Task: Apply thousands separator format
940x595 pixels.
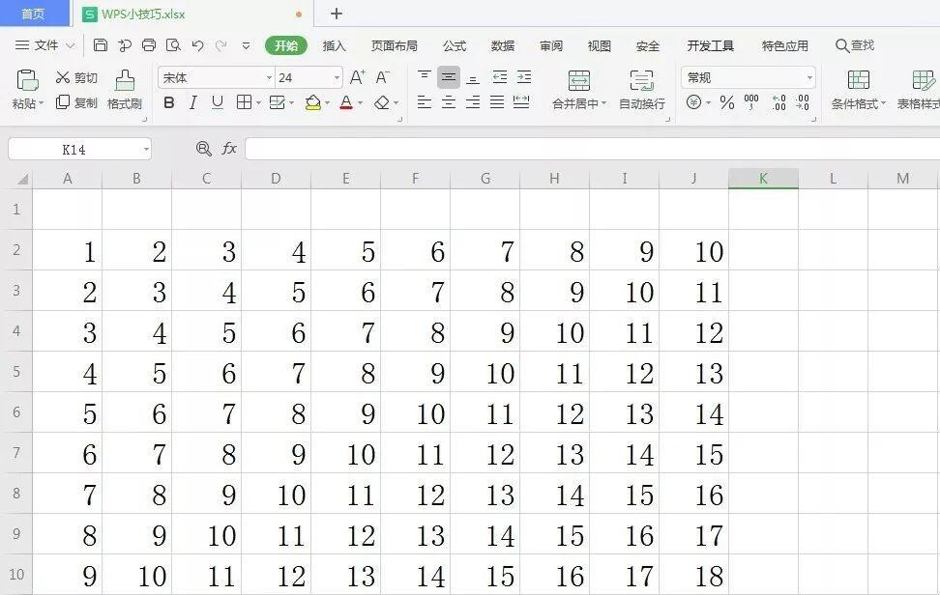Action: point(751,102)
